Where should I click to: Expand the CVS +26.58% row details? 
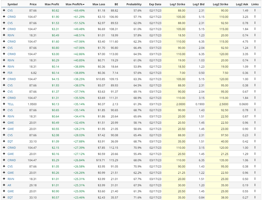coord(4,166)
